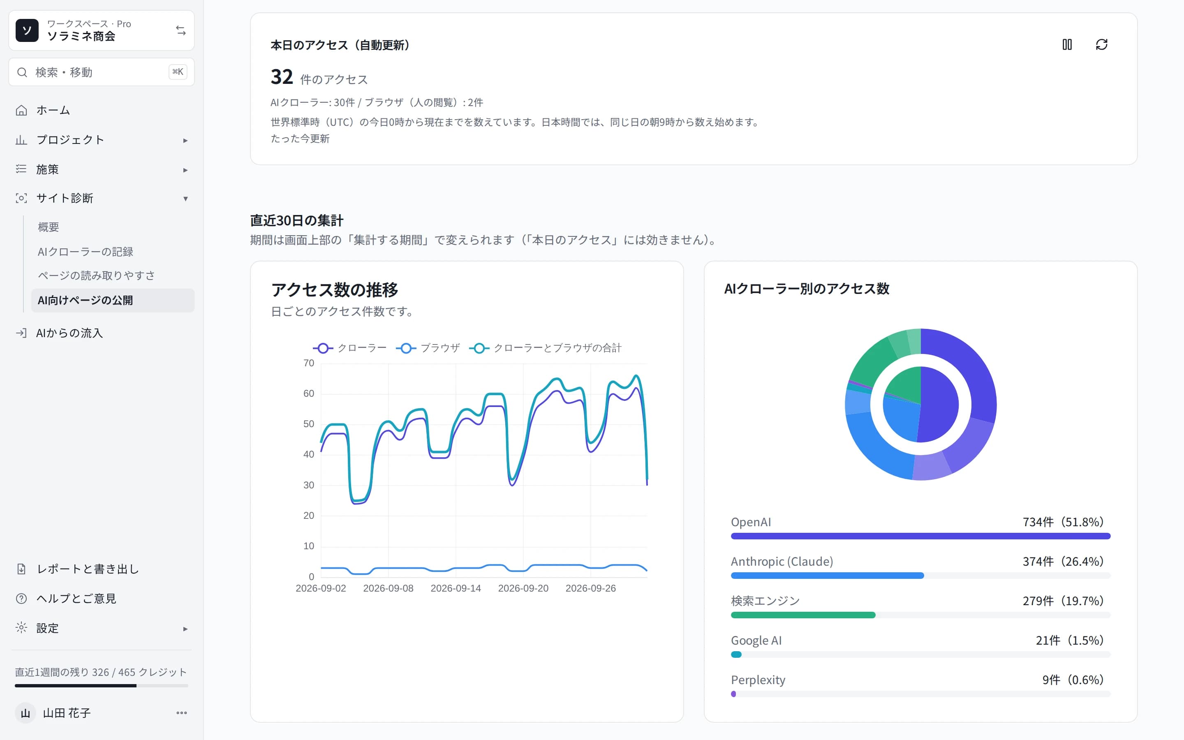Open AIからの流入

coord(101,333)
